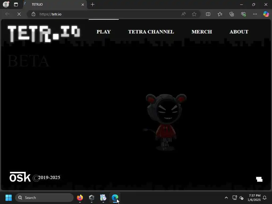
Task: Click the mascot character image
Action: 165,122
